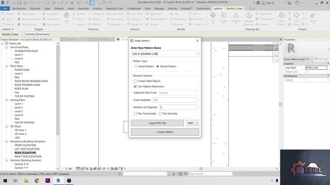The height and width of the screenshot is (185, 330).
Task: Click the Export PAT File button
Action: point(157,123)
